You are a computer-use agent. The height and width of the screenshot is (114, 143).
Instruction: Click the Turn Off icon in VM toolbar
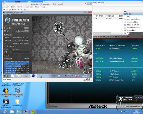10,9
